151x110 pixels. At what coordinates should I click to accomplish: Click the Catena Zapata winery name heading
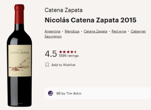point(64,10)
